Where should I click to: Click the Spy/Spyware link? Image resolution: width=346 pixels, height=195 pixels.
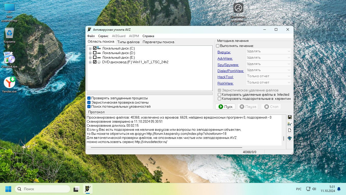pos(228,65)
